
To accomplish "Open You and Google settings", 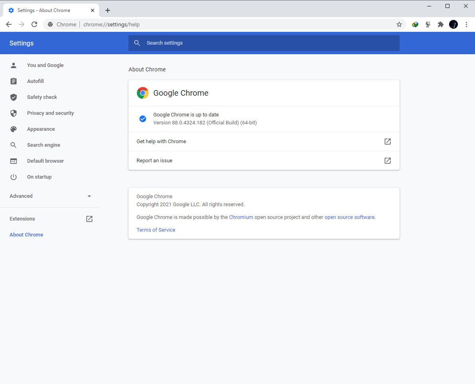I will [x=45, y=65].
